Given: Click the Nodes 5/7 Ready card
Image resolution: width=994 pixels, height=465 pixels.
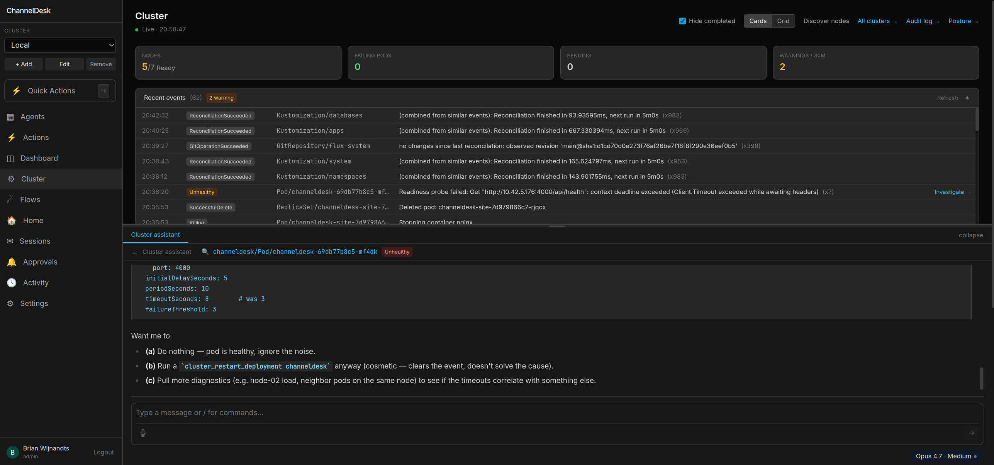Looking at the screenshot, I should 238,63.
